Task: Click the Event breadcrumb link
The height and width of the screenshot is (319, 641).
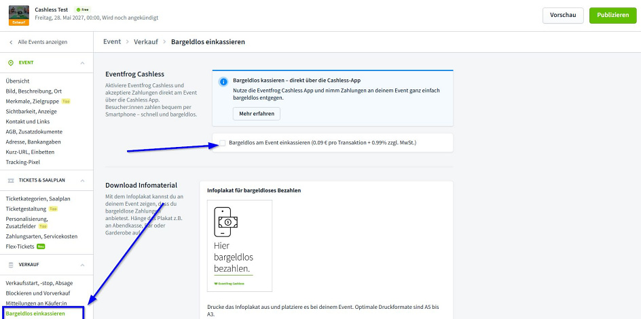Action: (112, 41)
